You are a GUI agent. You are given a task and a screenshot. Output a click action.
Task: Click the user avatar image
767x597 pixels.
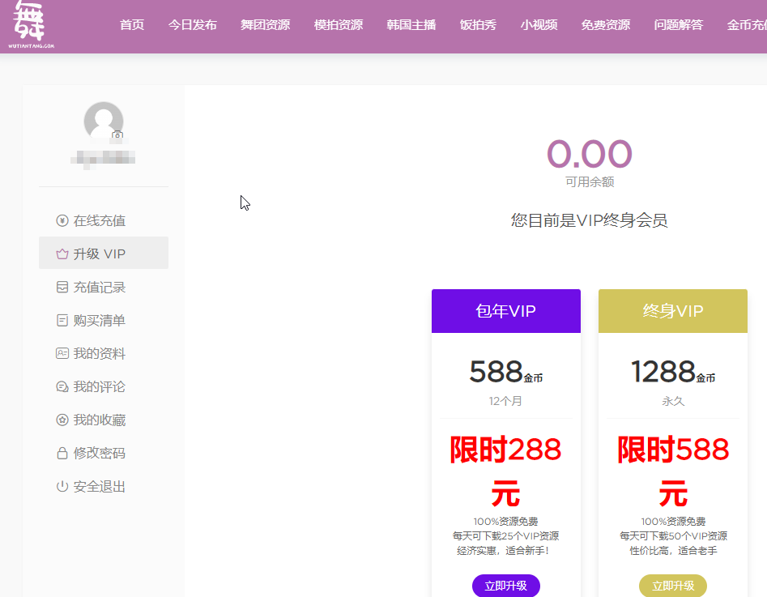[x=103, y=121]
